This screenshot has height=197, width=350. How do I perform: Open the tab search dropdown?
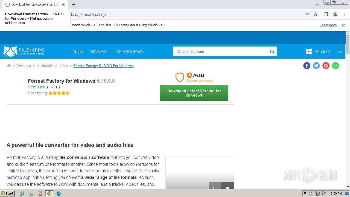tap(317, 5)
